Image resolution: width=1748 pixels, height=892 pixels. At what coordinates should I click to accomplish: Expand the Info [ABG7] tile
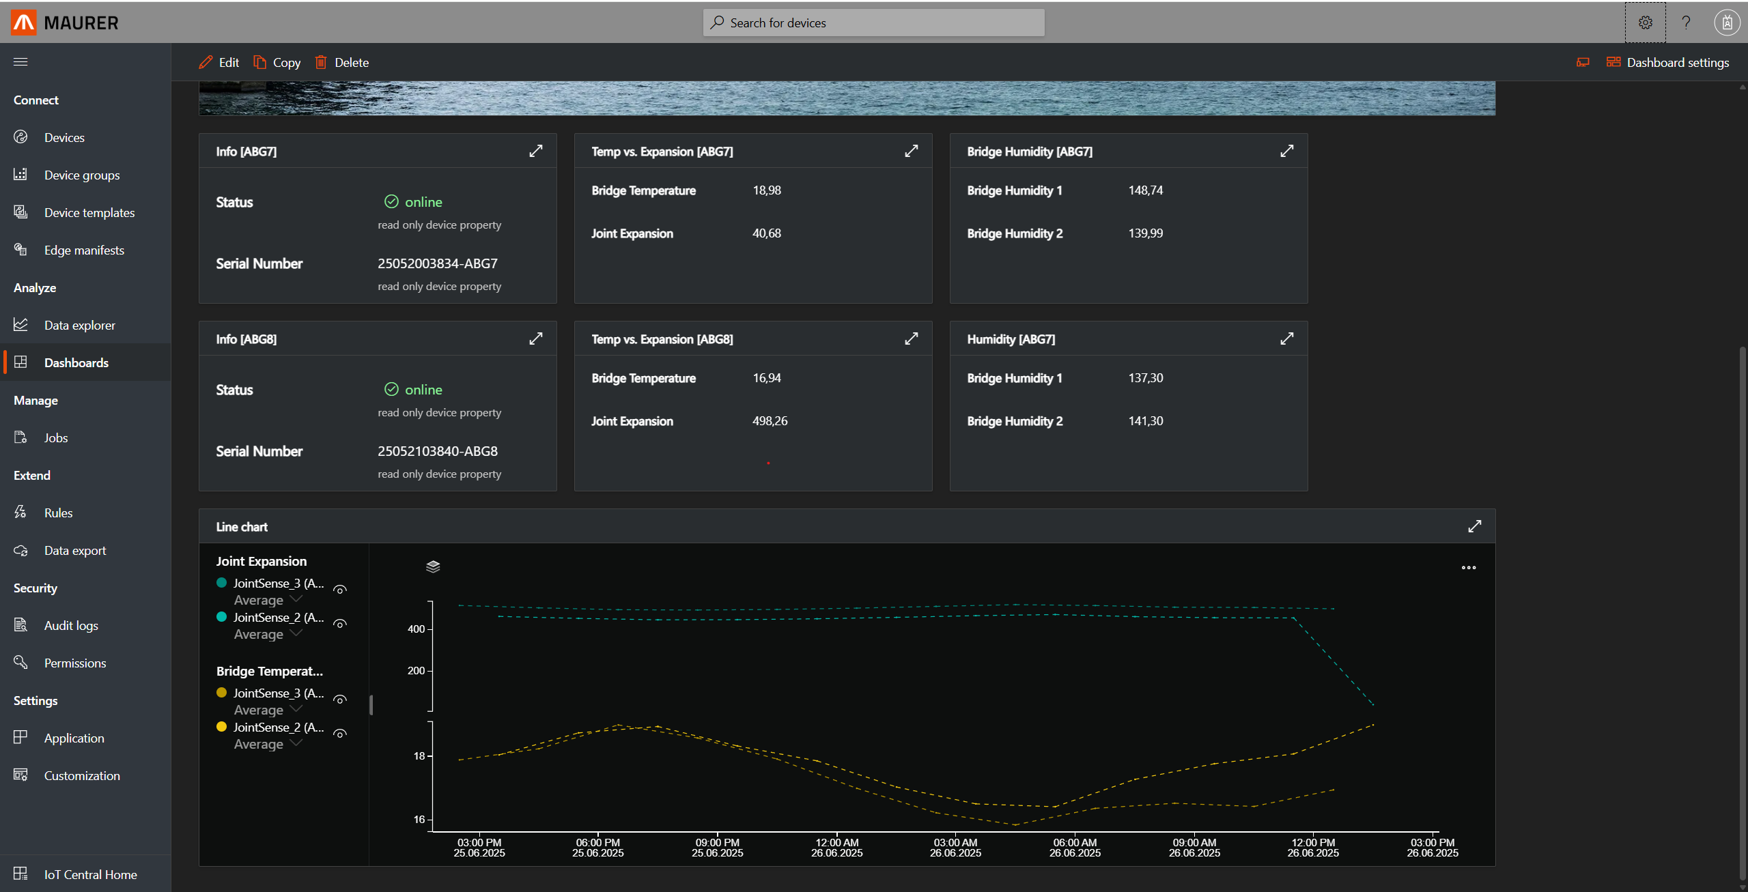pyautogui.click(x=536, y=151)
